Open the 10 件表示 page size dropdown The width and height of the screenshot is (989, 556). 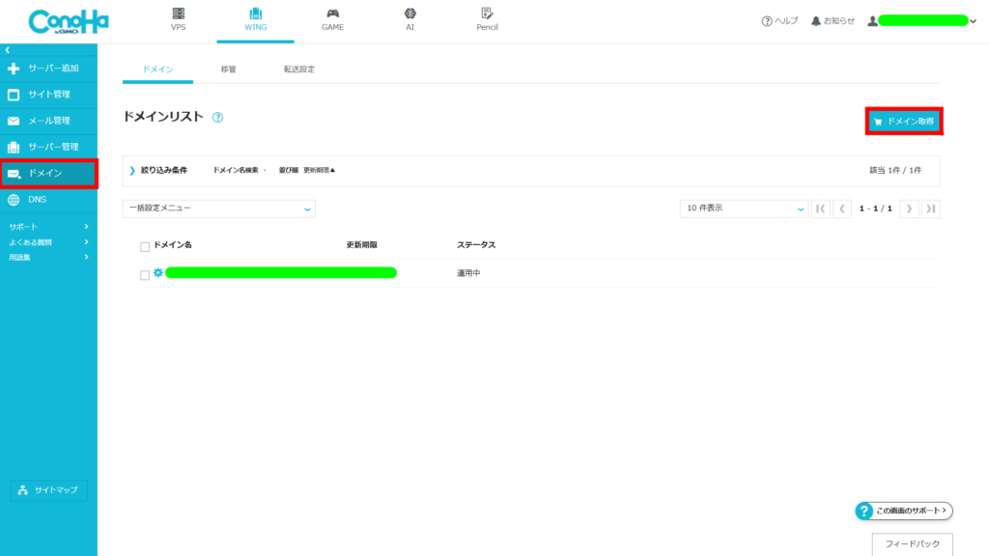tap(744, 208)
